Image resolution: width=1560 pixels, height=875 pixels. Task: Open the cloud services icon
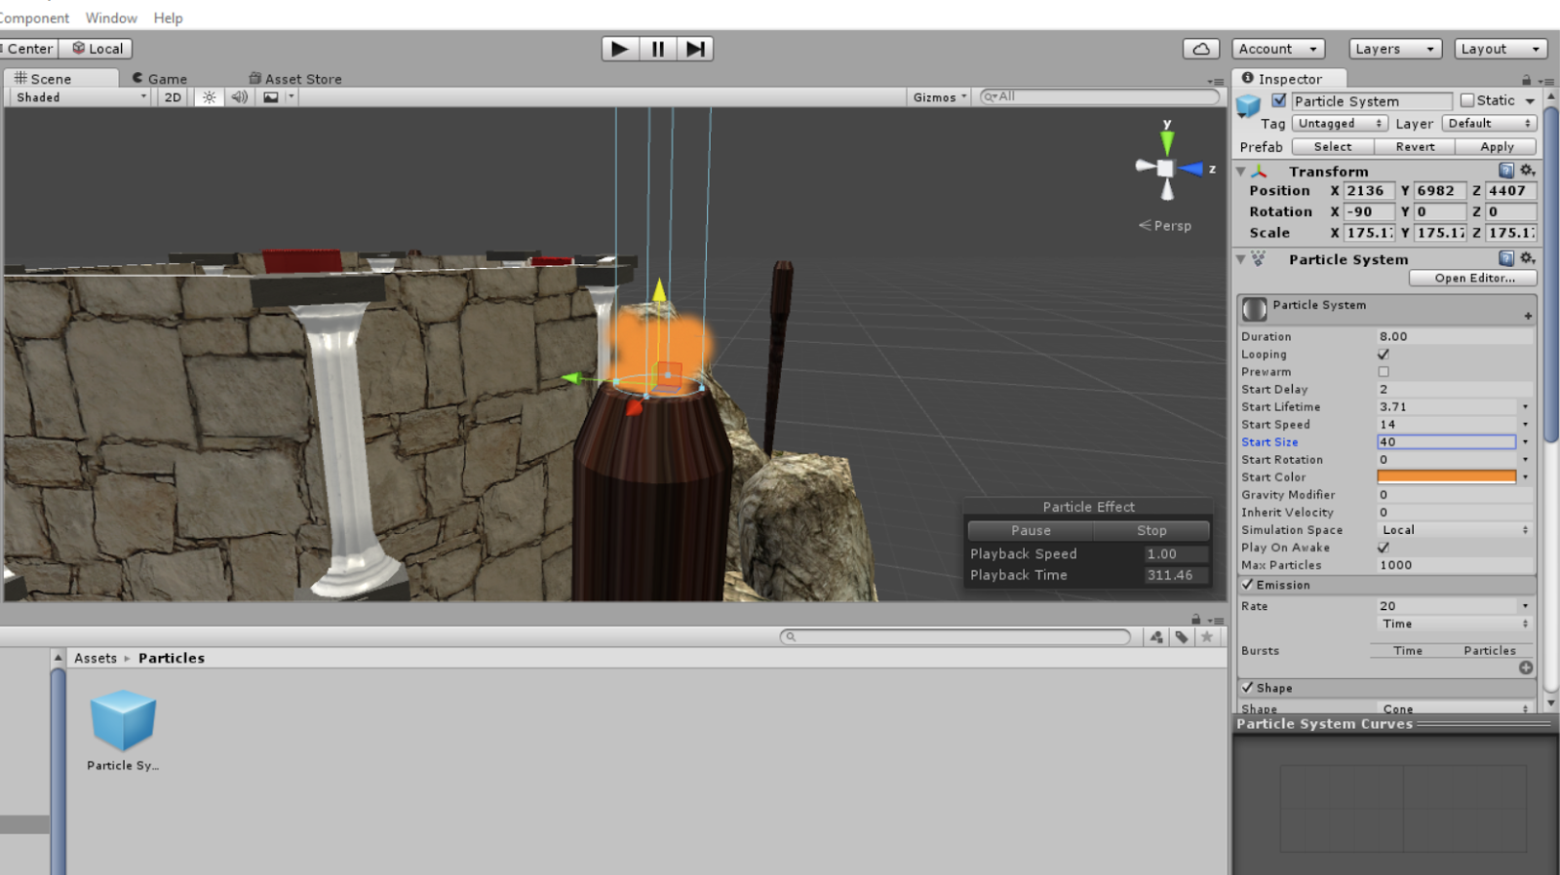pyautogui.click(x=1201, y=49)
